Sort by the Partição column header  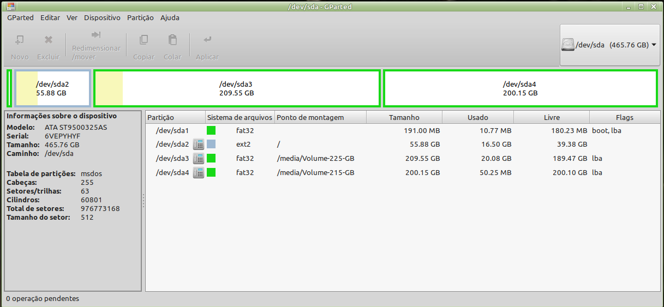click(x=175, y=117)
